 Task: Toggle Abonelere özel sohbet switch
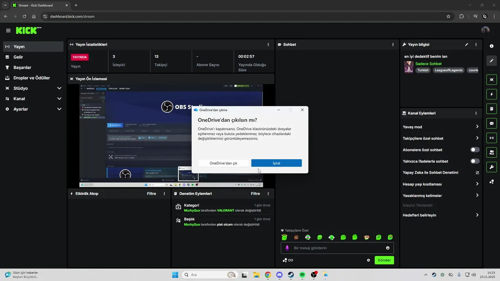(x=475, y=150)
